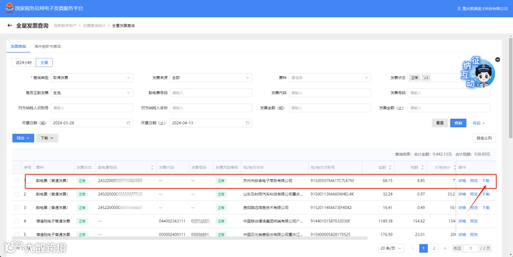Expand the grey 下载 dropdown button
Screen dimensions: 513x257
click(47, 138)
